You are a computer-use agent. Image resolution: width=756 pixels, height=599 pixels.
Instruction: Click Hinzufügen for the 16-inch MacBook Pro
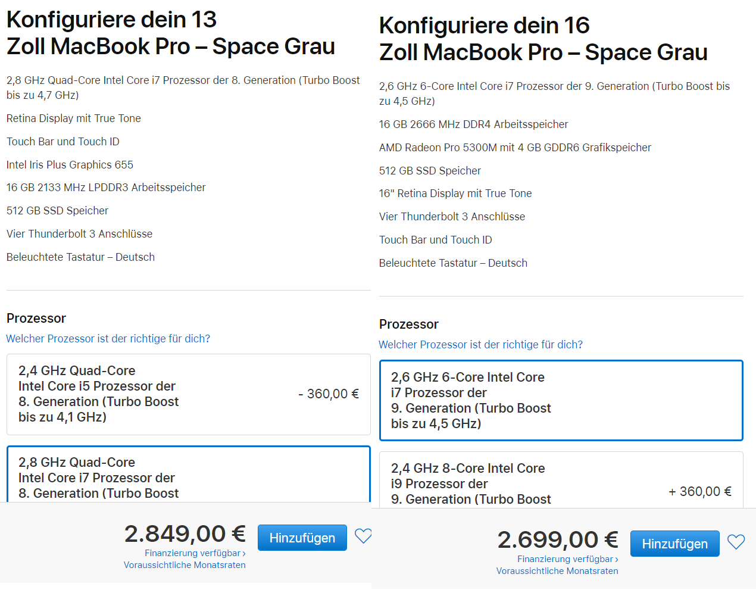[674, 543]
